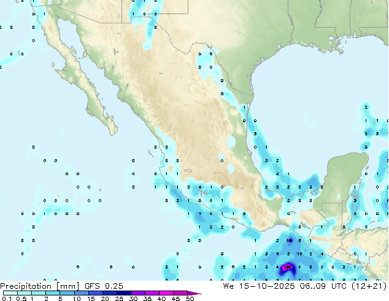Viewport: 389px width, 301px height.
Task: Click the 40–45 mm legend color swatch
Action: pyautogui.click(x=166, y=293)
